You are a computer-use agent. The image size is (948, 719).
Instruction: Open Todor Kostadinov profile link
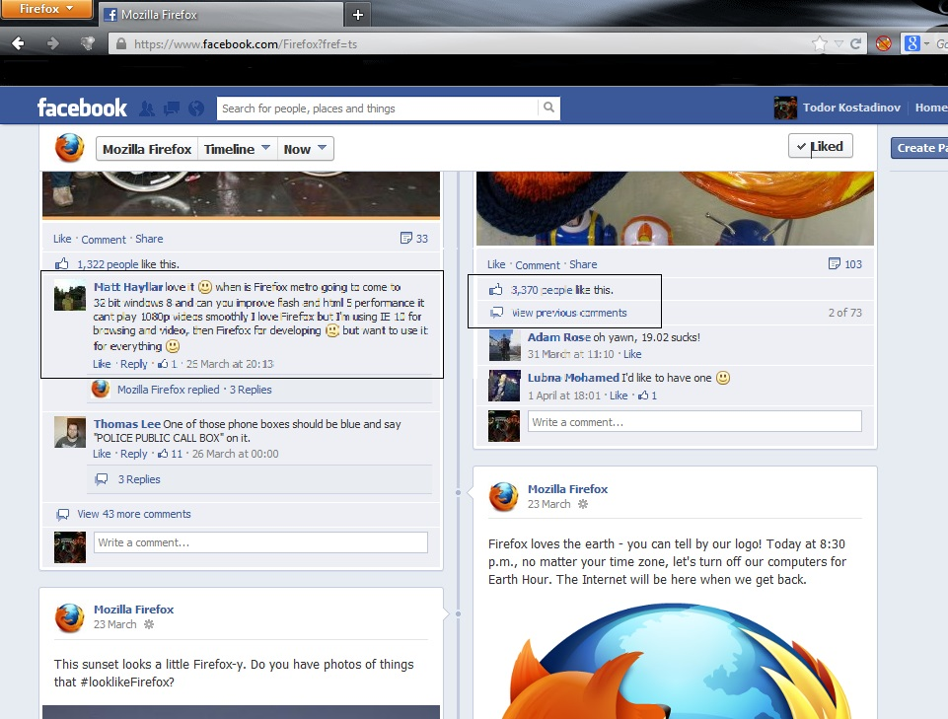click(x=851, y=108)
